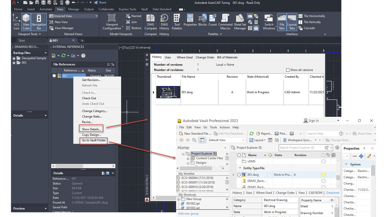Open DWG History palette
Image resolution: width=386 pixels, height=217 pixels.
[164, 22]
